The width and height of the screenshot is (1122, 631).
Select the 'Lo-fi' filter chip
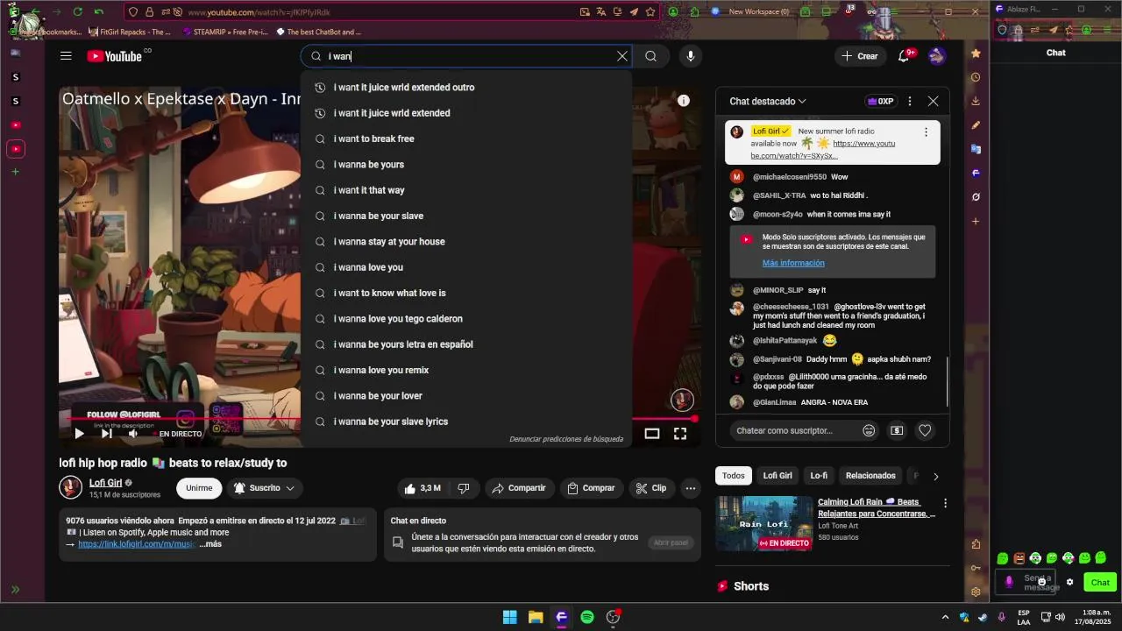point(819,476)
